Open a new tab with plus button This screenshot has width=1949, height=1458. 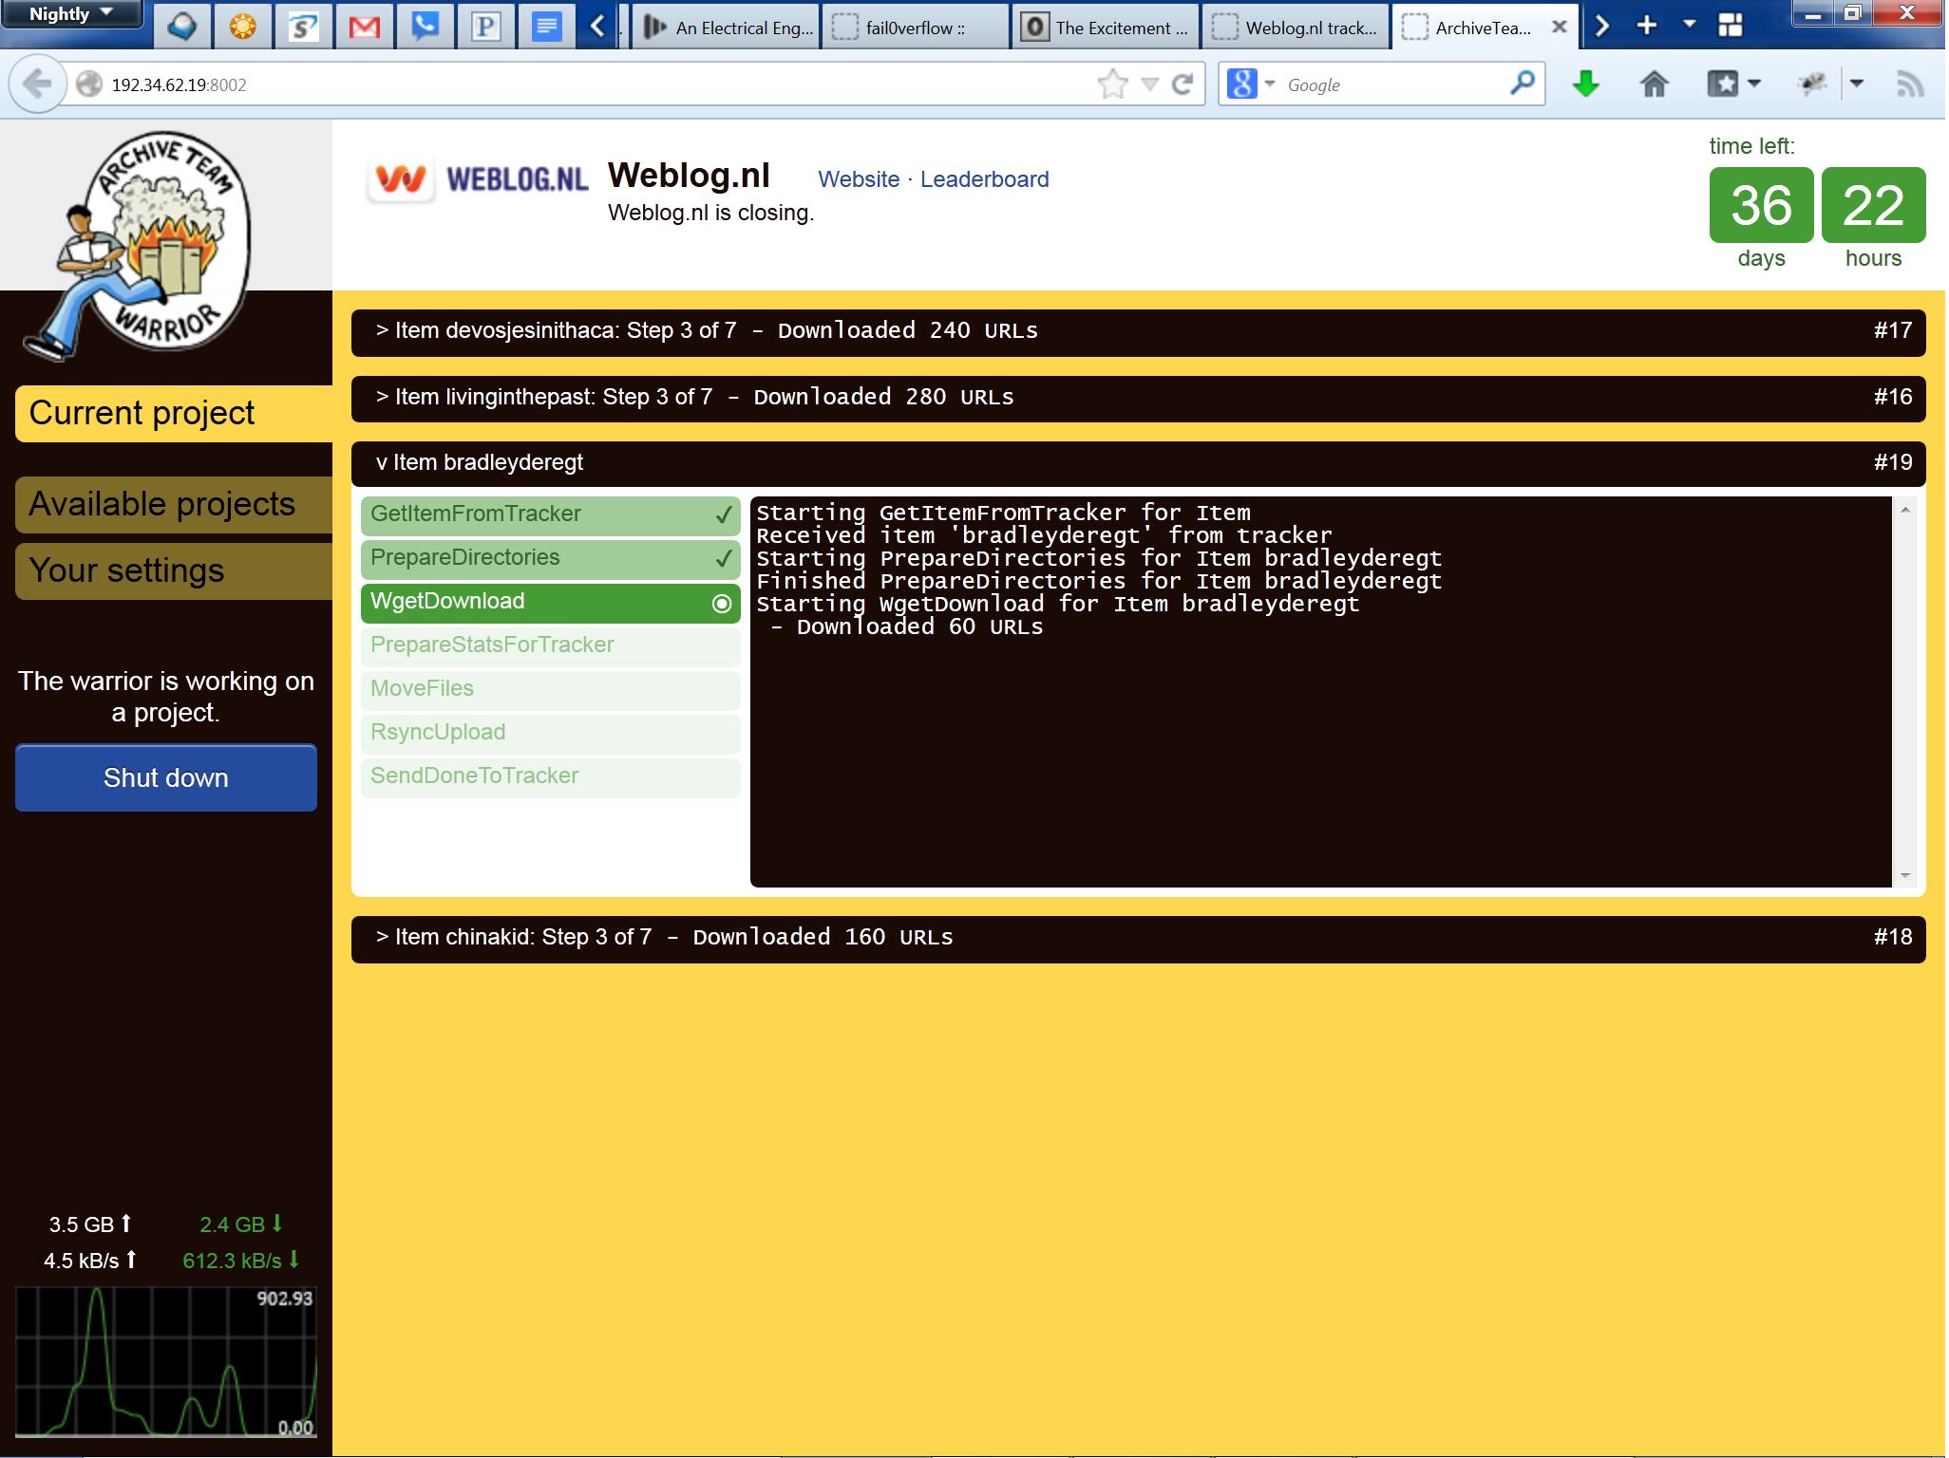pos(1647,26)
